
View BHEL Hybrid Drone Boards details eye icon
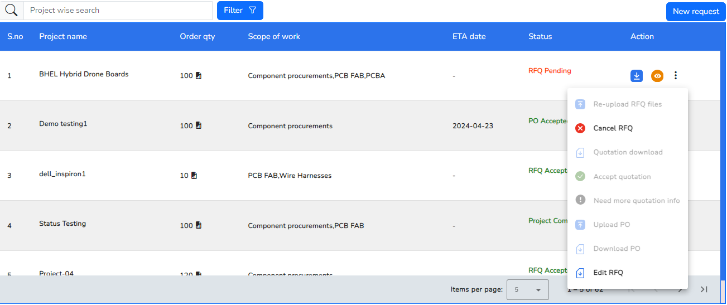(x=657, y=76)
